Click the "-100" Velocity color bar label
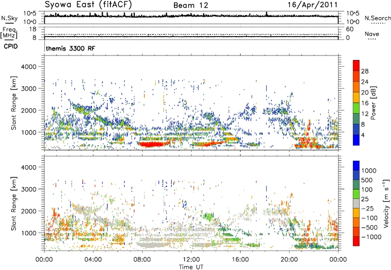The width and height of the screenshot is (391, 270). [369, 218]
